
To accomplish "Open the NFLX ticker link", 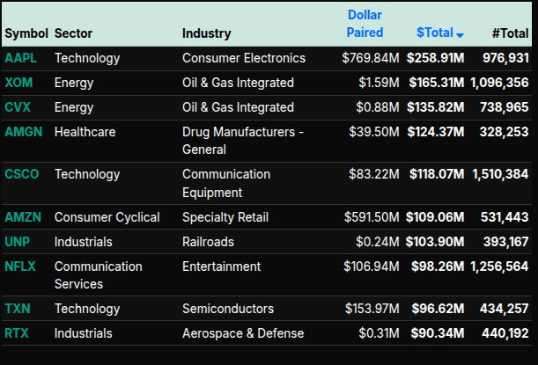I will coord(21,266).
